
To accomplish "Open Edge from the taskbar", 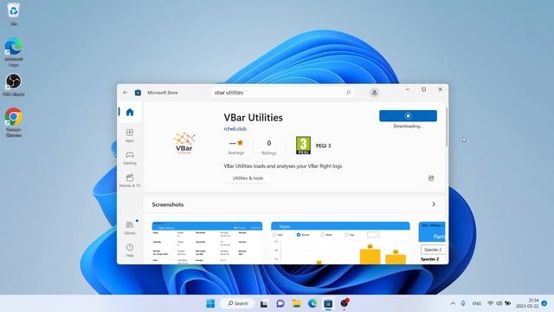I will 312,303.
